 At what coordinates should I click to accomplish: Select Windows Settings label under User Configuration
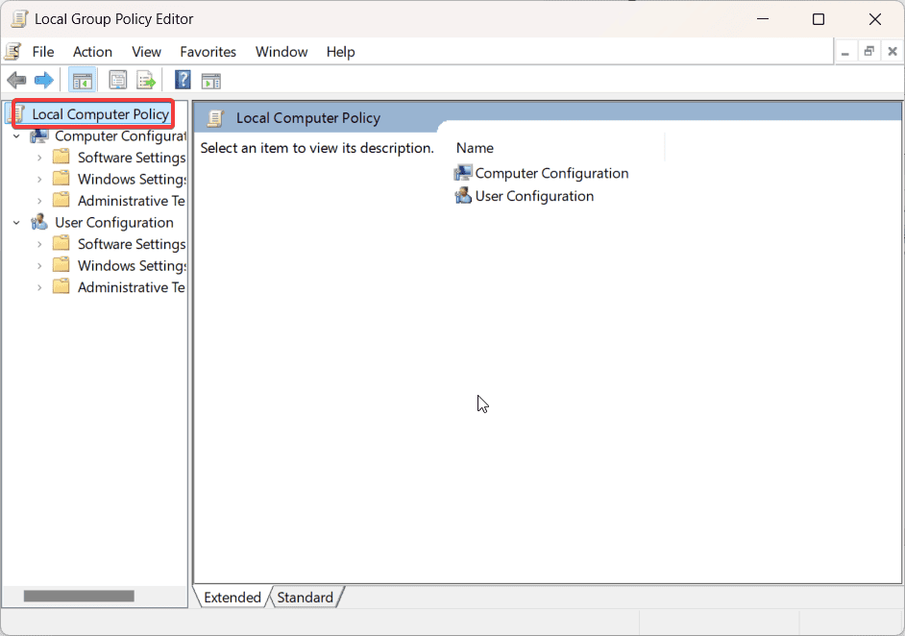(x=132, y=265)
